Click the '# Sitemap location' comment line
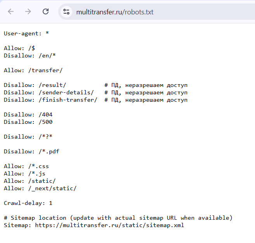This screenshot has width=255, height=243. [118, 218]
